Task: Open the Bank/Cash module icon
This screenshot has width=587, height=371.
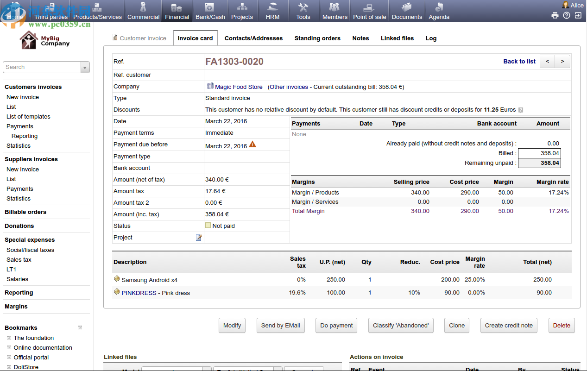Action: point(210,7)
